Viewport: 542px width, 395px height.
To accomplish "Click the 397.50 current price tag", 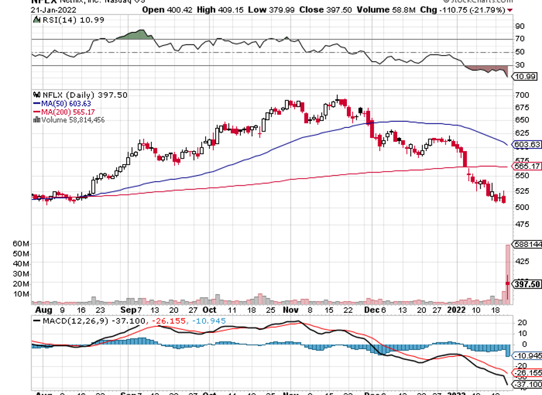I will click(526, 284).
